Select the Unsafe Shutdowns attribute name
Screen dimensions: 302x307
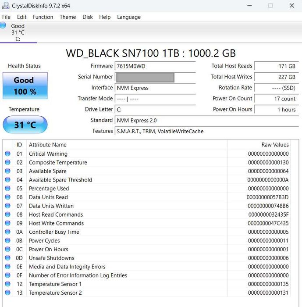click(51, 258)
